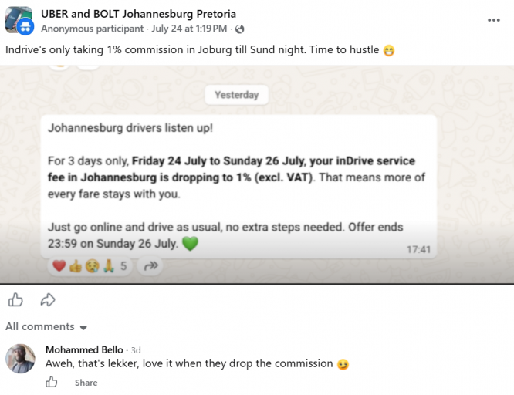Click the heart reaction on the message
Screen dimensions: 514x395
[59, 266]
